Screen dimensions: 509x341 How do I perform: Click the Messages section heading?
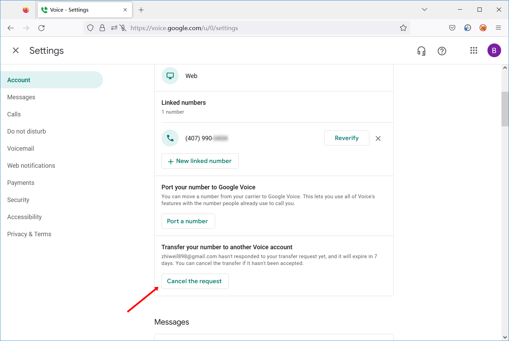(172, 322)
